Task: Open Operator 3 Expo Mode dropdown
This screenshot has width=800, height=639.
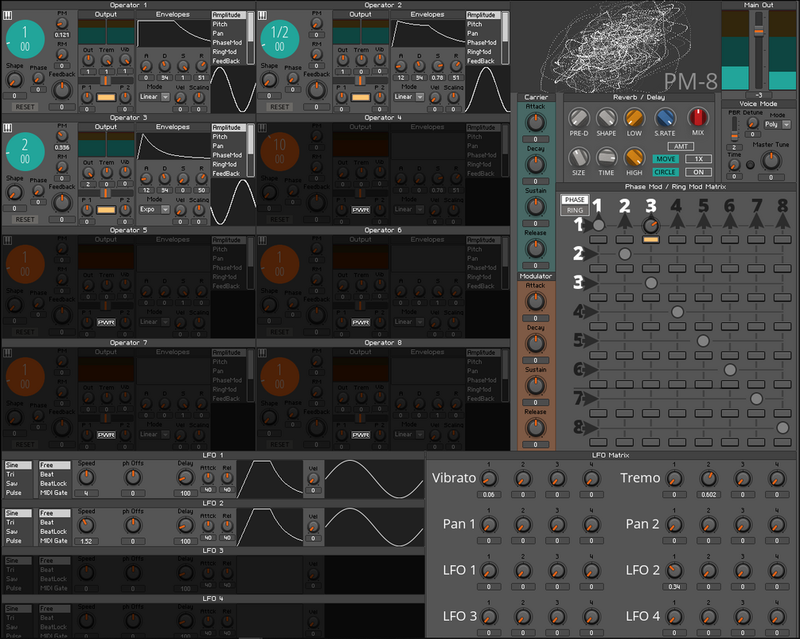Action: point(154,209)
